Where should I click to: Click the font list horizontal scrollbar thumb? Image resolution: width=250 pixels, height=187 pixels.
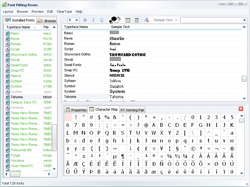(15, 174)
